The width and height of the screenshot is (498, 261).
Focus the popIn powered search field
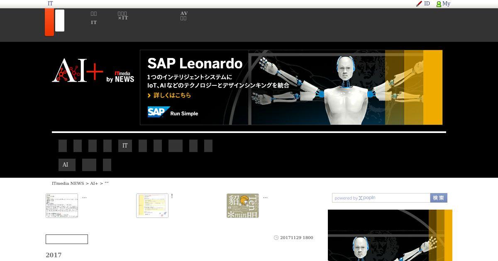381,198
